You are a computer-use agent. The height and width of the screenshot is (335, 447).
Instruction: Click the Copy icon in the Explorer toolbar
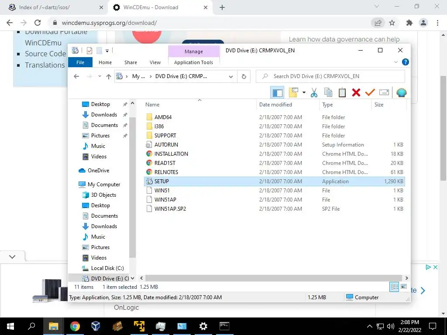[328, 92]
